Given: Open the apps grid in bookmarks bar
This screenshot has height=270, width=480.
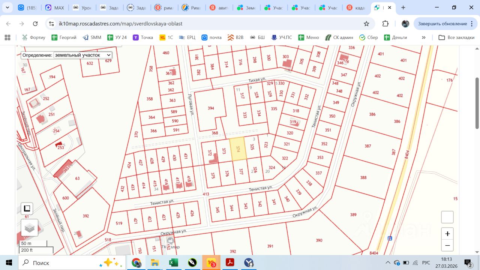Looking at the screenshot, I should coord(7,37).
